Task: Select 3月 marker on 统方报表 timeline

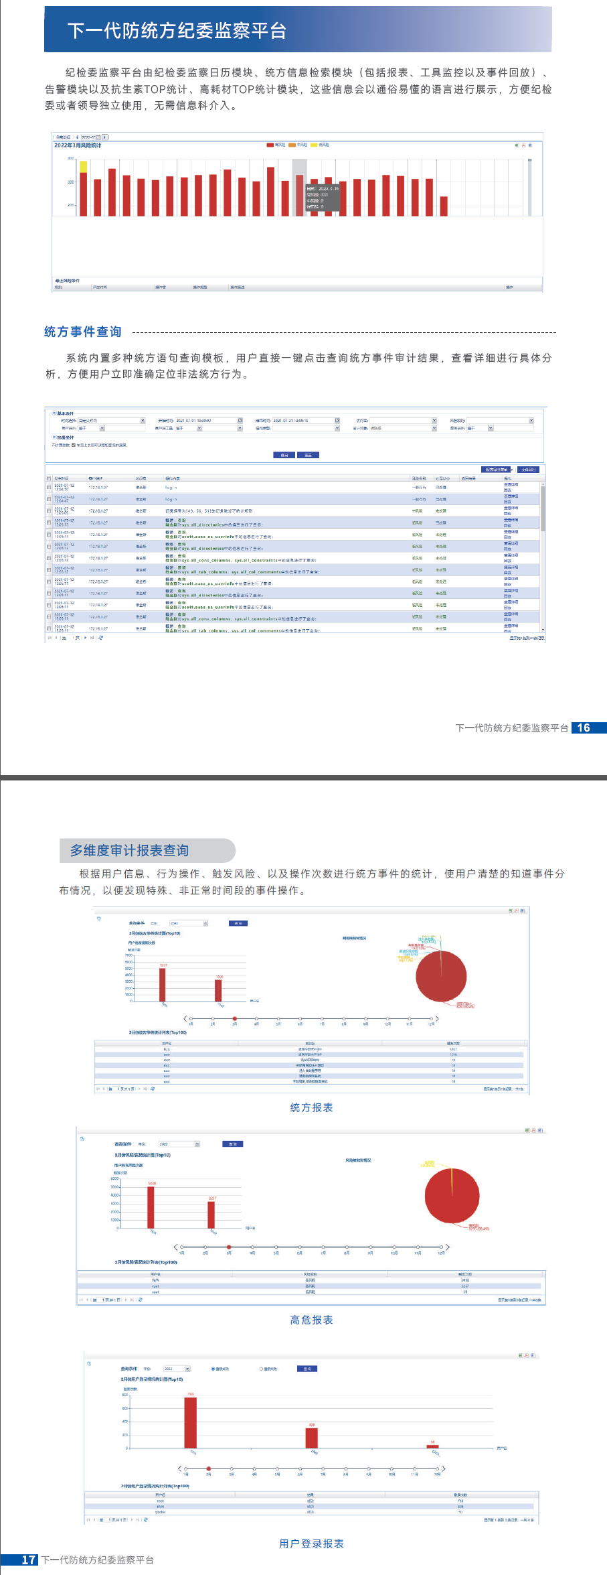Action: (235, 1018)
